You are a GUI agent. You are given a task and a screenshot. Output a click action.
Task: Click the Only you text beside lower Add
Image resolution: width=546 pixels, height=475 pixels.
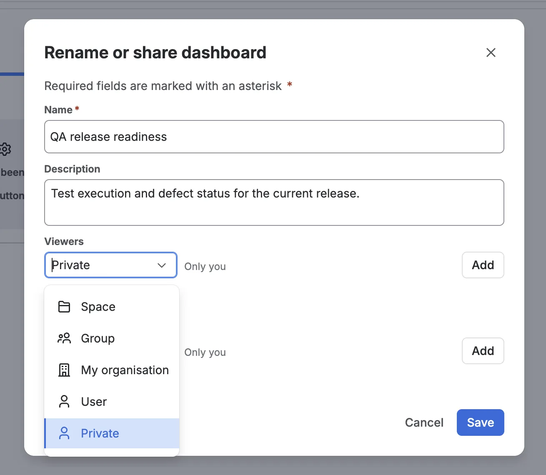(205, 352)
